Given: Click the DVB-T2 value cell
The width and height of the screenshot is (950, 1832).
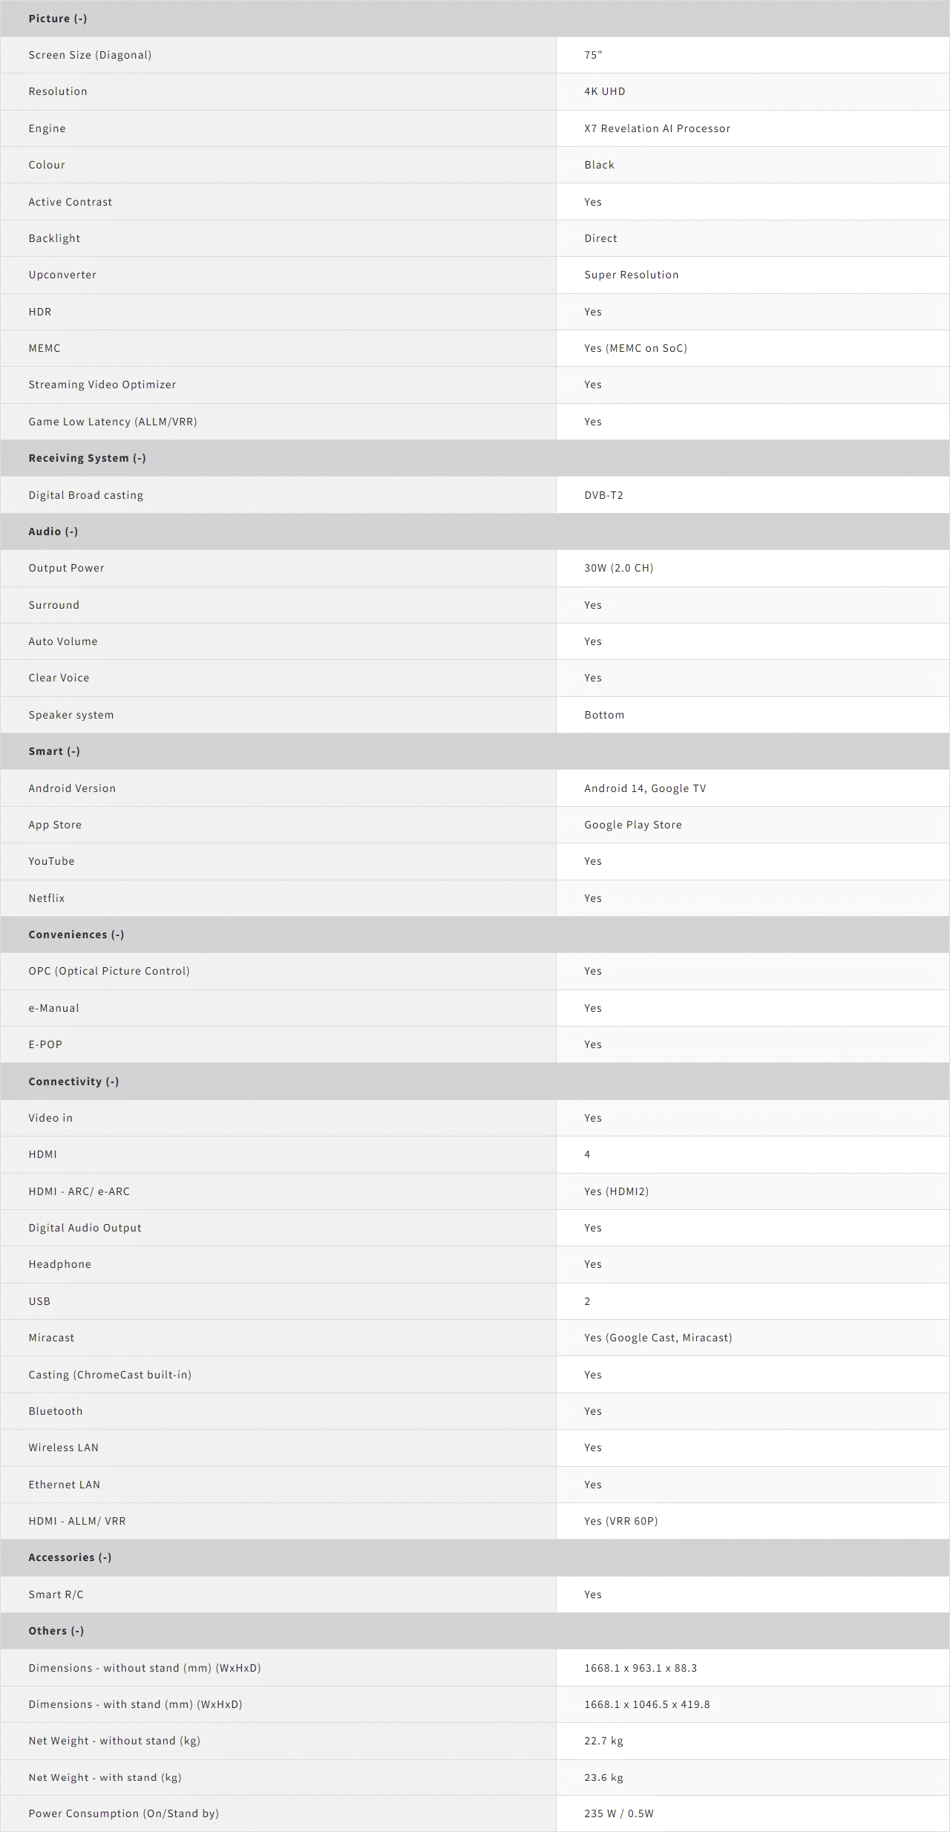Looking at the screenshot, I should coord(603,495).
